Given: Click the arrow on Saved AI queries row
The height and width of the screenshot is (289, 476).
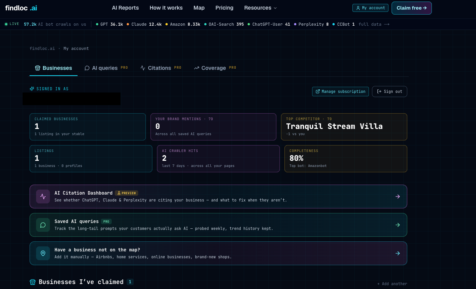Looking at the screenshot, I should [x=398, y=225].
